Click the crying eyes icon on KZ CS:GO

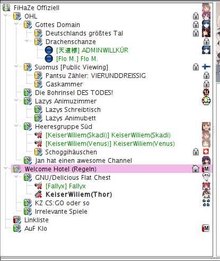click(x=206, y=203)
